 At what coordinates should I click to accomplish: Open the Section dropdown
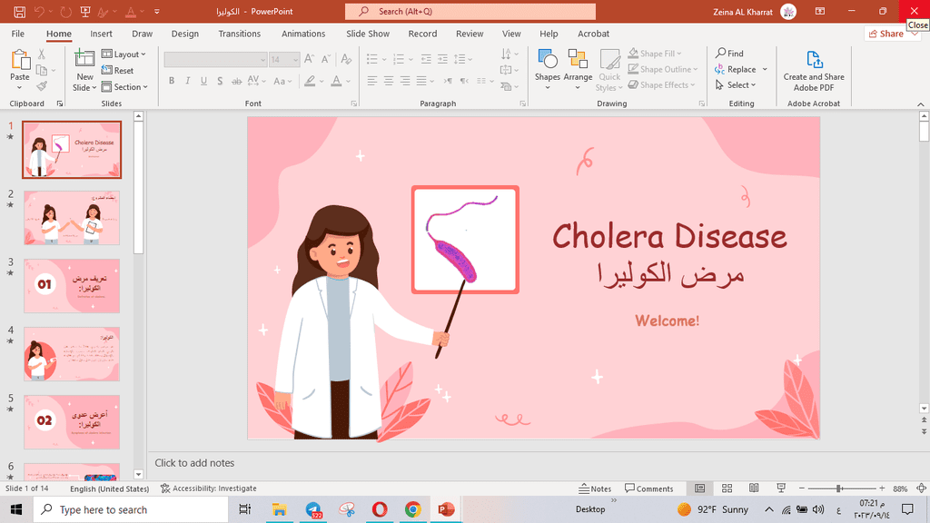pos(124,86)
